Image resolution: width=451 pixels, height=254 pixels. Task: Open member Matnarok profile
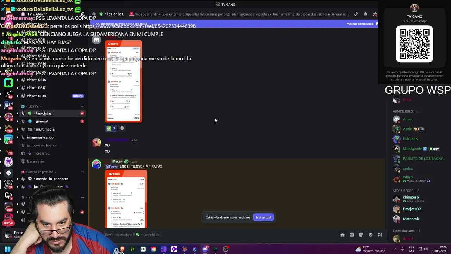[x=419, y=219]
